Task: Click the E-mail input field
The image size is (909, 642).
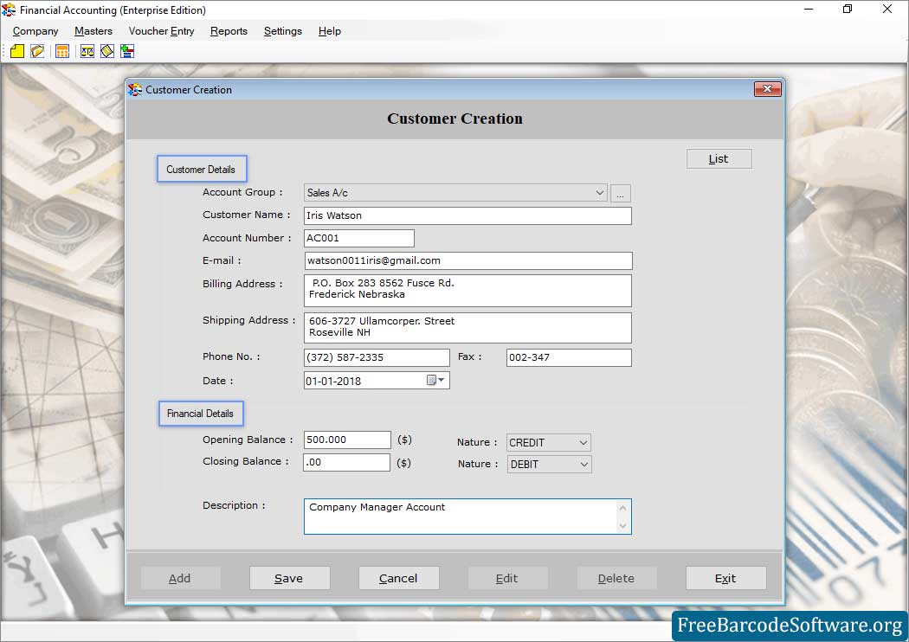Action: 467,260
